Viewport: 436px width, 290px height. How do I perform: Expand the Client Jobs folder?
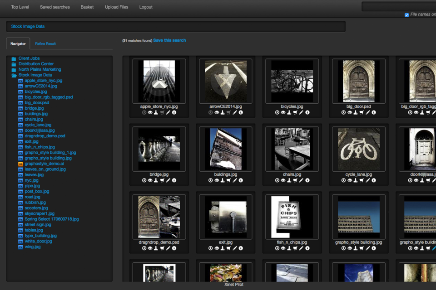(x=14, y=58)
